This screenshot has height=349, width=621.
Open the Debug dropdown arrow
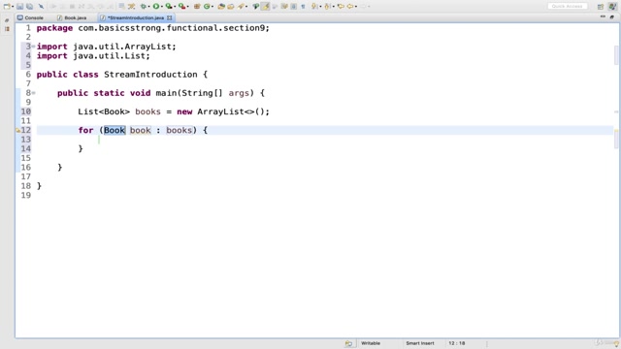148,7
